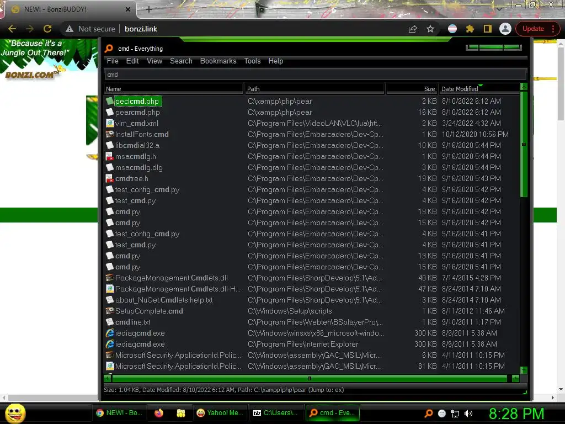
Task: Click the peclcmd.php file icon
Action: click(110, 102)
